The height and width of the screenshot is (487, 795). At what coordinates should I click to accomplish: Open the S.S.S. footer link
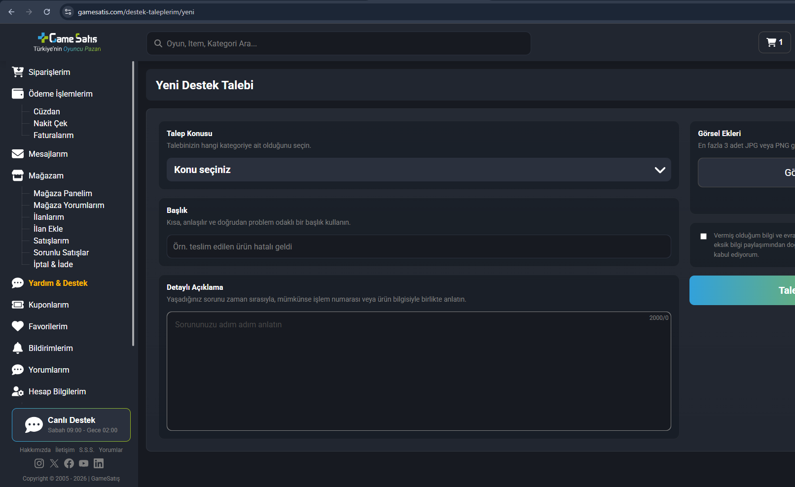click(x=87, y=450)
